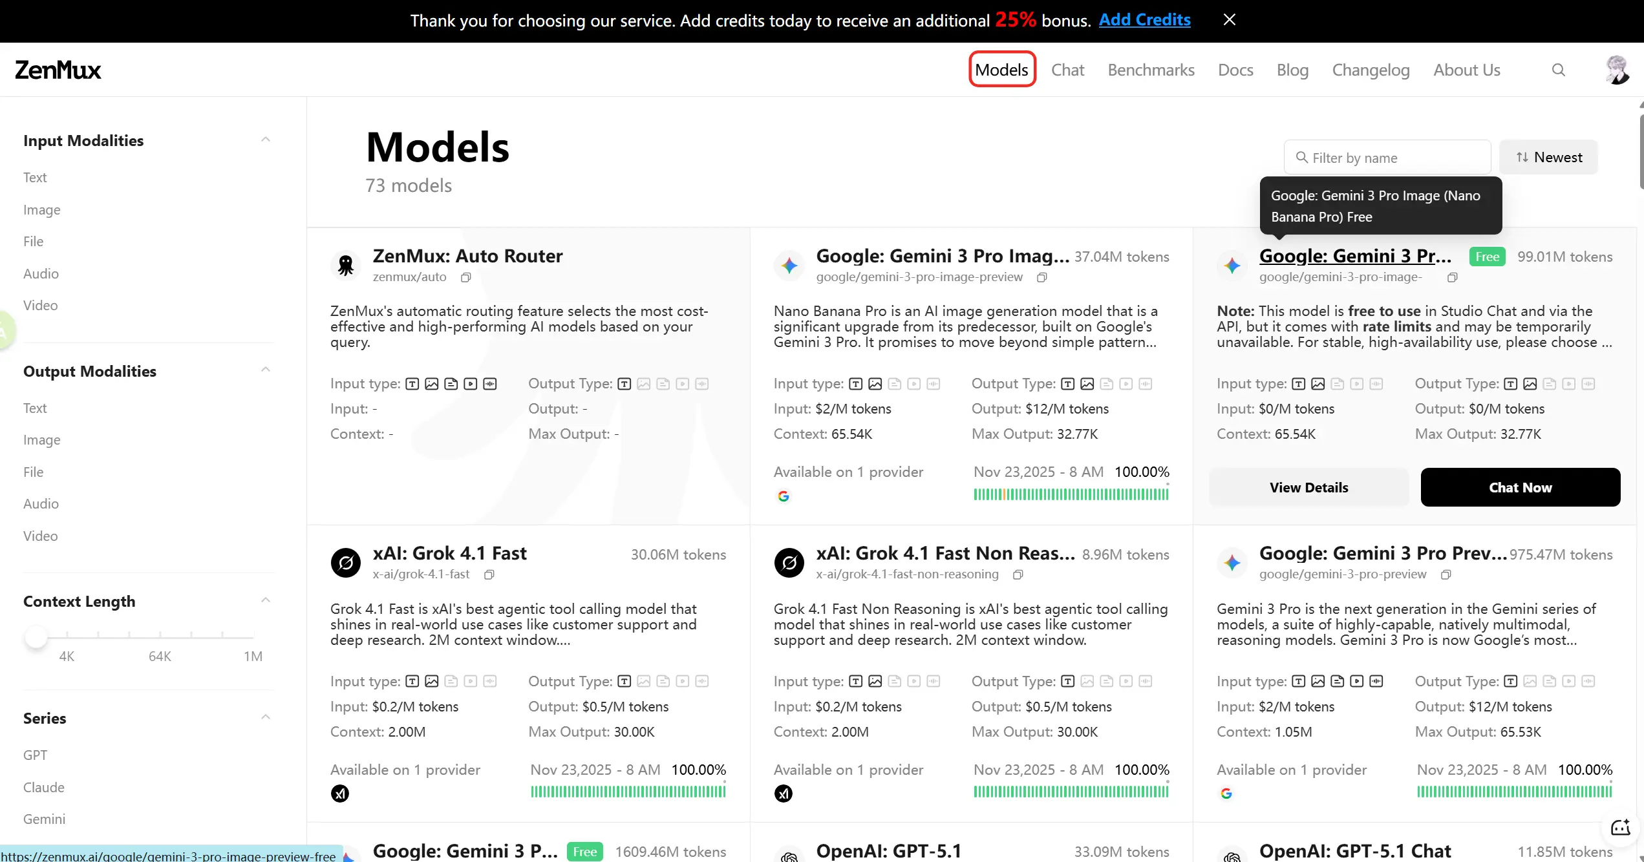Click the Chat Now button
The height and width of the screenshot is (862, 1644).
coord(1520,487)
